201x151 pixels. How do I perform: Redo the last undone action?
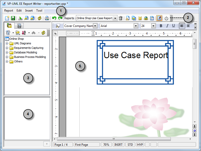(60, 18)
